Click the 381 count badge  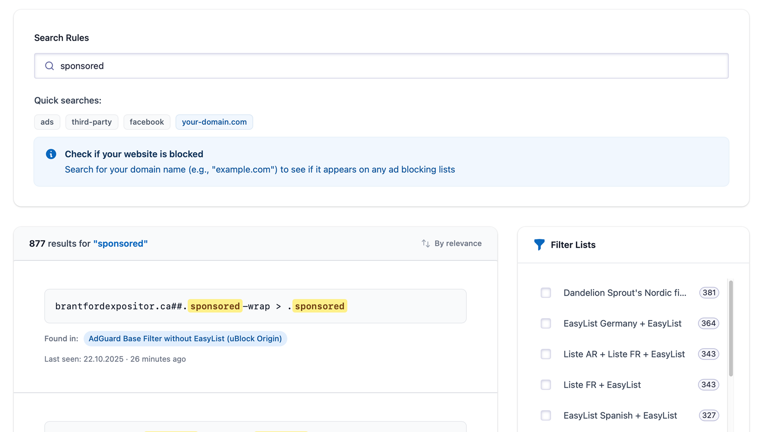click(x=709, y=292)
